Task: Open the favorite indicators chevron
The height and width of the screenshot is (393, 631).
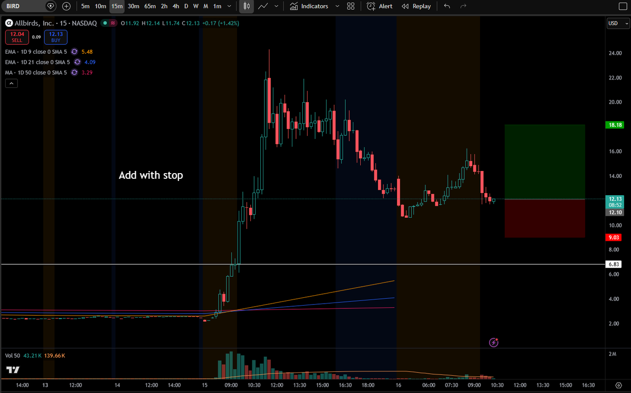Action: [337, 6]
